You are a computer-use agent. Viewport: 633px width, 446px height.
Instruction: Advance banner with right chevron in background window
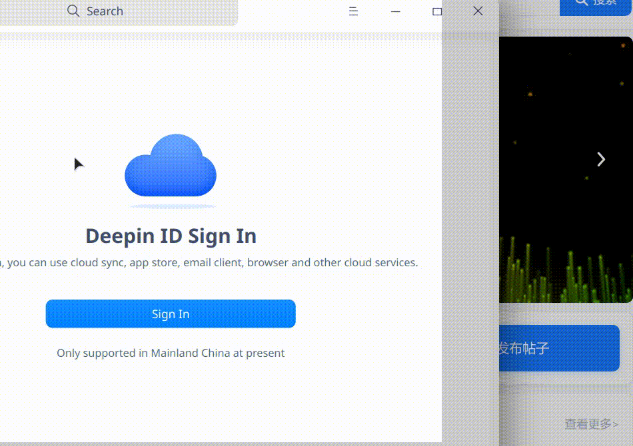[x=601, y=159]
